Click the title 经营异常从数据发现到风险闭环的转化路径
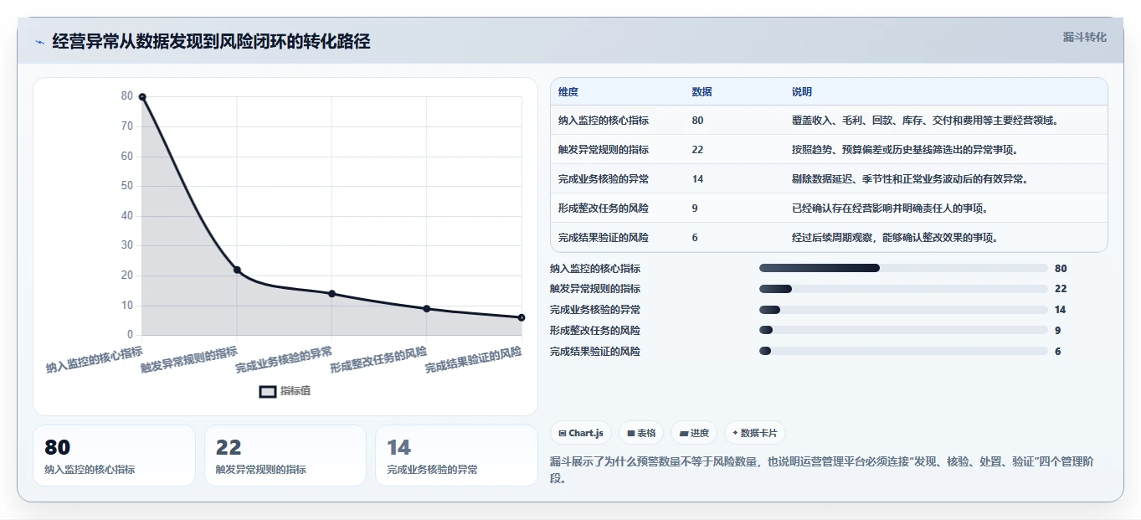Viewport: 1141px width, 520px height. point(211,41)
